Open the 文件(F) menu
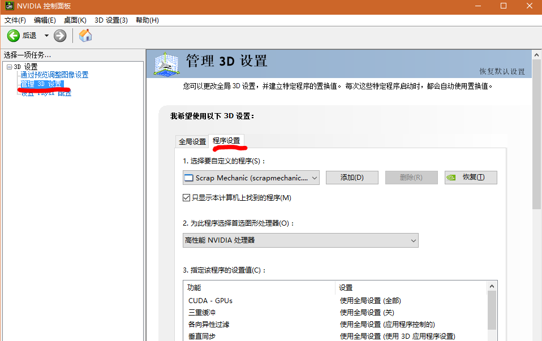542x341 pixels. pos(15,20)
